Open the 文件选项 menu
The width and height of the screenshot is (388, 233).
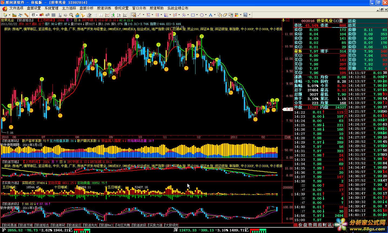16,8
